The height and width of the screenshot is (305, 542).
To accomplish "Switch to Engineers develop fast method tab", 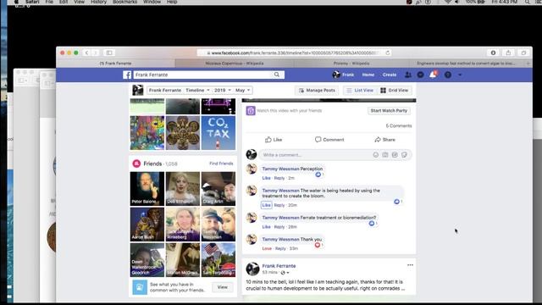I will tap(466, 64).
